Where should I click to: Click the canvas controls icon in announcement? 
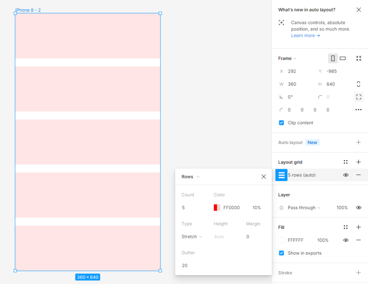pos(281,23)
